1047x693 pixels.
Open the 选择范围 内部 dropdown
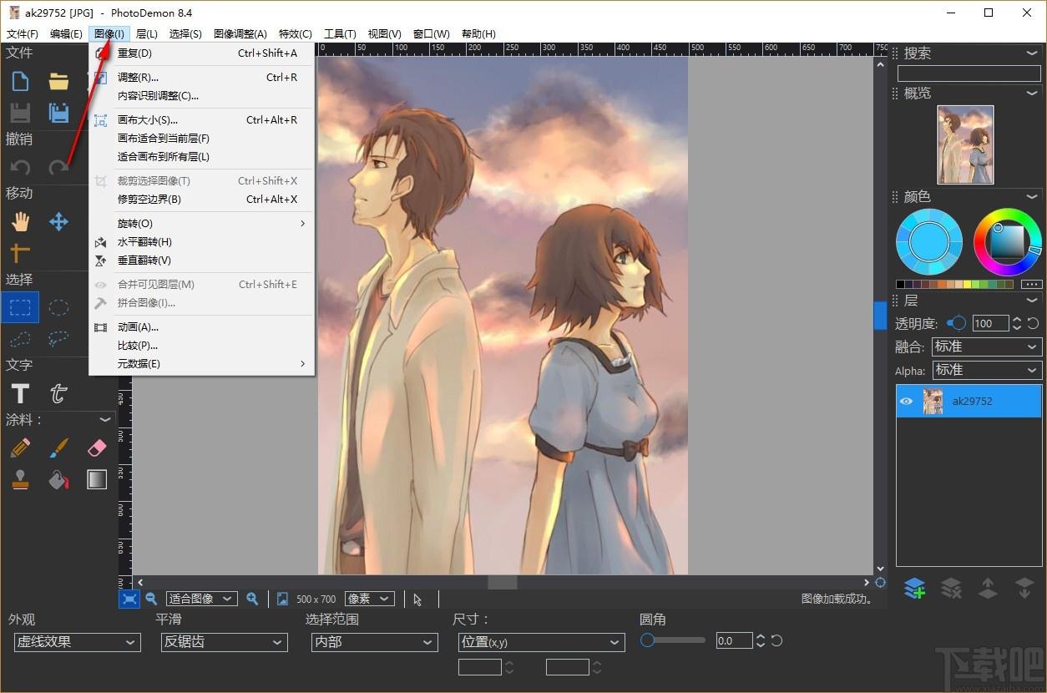coord(374,642)
